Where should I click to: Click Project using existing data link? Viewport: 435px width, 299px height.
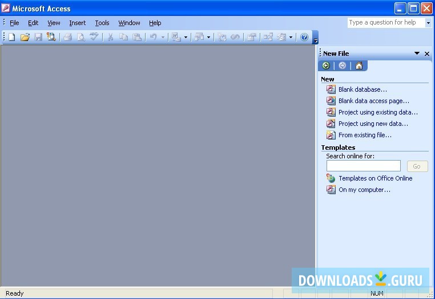tap(378, 112)
